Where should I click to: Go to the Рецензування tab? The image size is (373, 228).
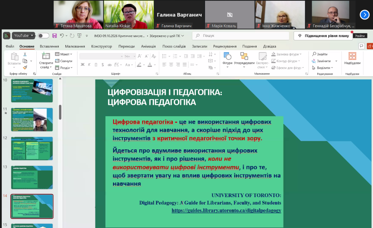point(225,46)
